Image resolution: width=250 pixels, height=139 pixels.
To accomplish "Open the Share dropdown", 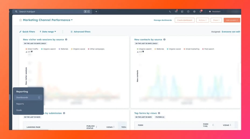I will pyautogui.click(x=216, y=20).
